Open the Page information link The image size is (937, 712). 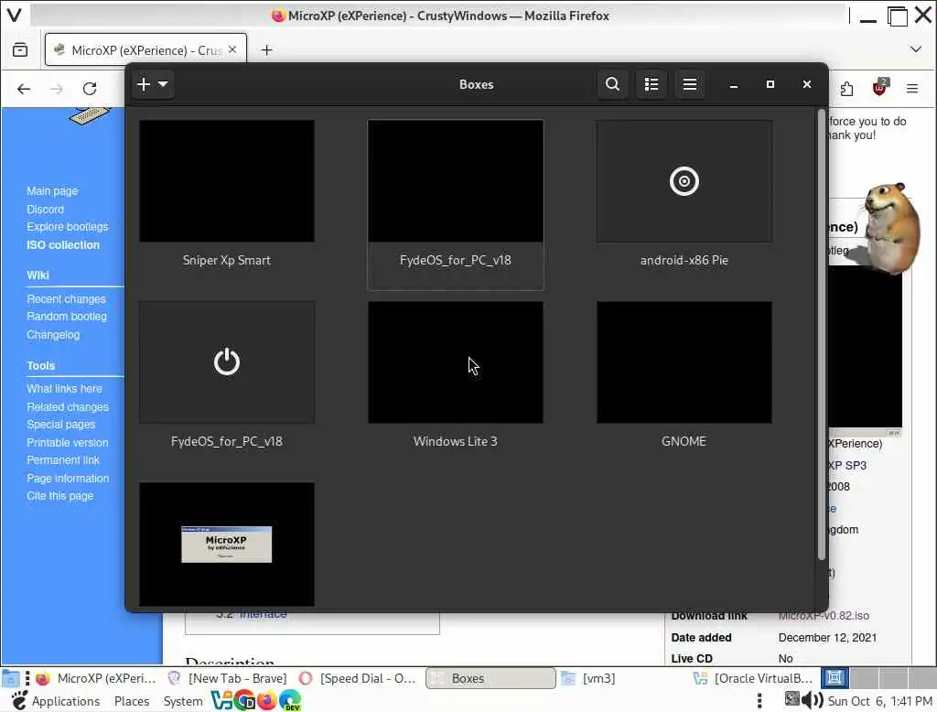coord(68,479)
